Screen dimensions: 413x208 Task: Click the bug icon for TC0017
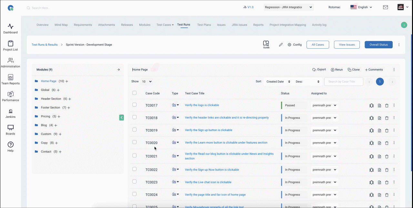click(x=371, y=105)
